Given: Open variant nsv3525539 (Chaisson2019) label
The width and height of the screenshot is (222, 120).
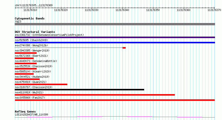Looking at the screenshot, I should pos(34,66).
